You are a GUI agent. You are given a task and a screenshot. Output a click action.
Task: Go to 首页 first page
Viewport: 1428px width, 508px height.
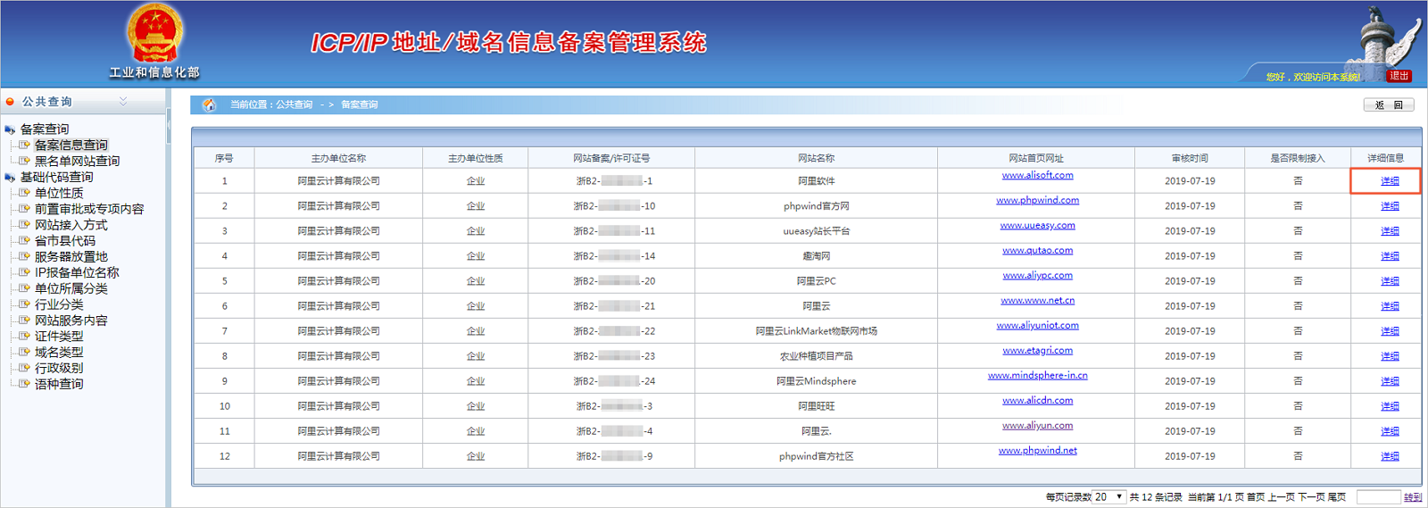click(x=1256, y=497)
